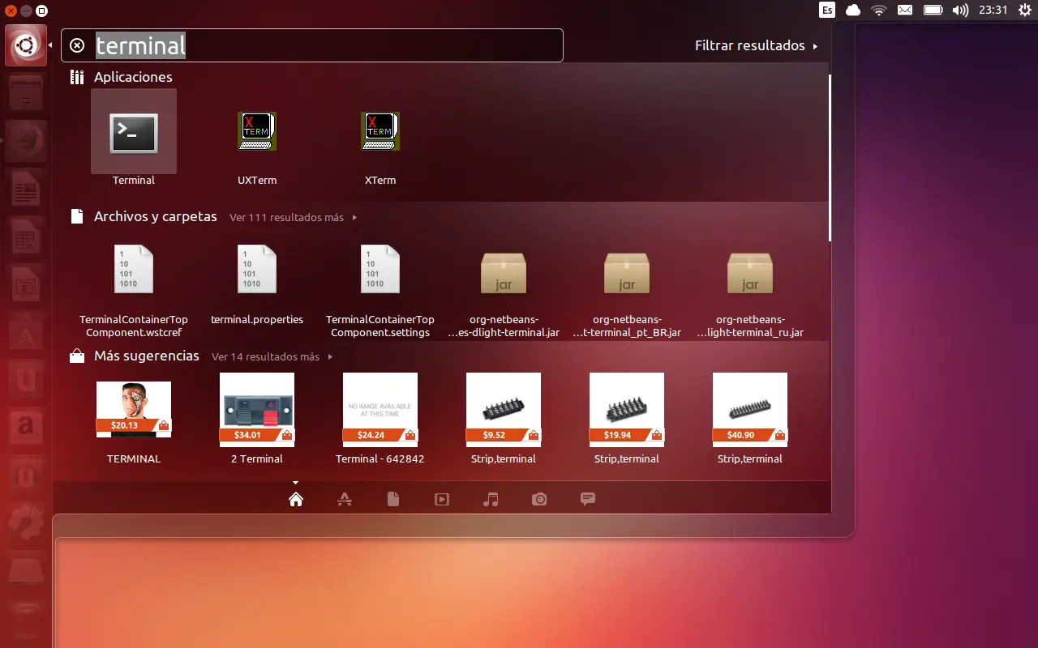Expand Ver 14 resultados más

[x=272, y=357]
